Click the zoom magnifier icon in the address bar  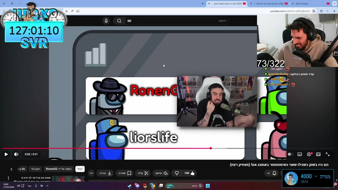(x=72, y=11)
